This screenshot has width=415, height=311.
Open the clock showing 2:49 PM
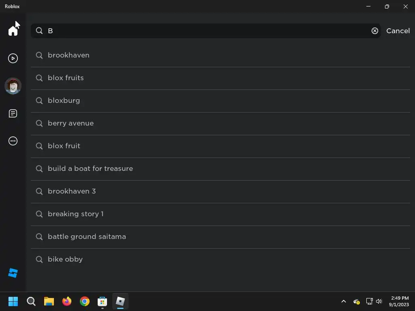[x=399, y=301]
